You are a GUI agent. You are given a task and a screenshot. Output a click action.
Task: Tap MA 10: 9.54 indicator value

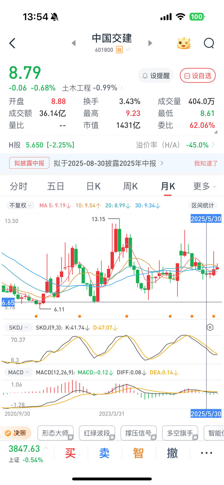[x=88, y=206]
